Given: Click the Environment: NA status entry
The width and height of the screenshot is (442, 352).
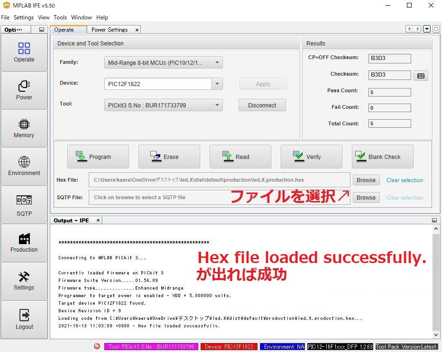Looking at the screenshot, I should pyautogui.click(x=283, y=346).
